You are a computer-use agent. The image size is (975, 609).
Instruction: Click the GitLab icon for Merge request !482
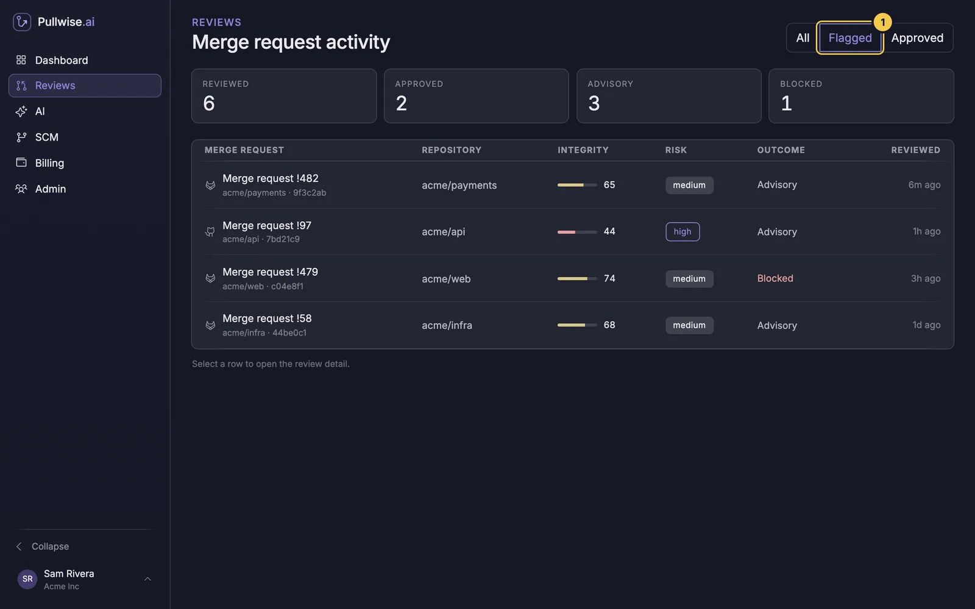point(210,185)
